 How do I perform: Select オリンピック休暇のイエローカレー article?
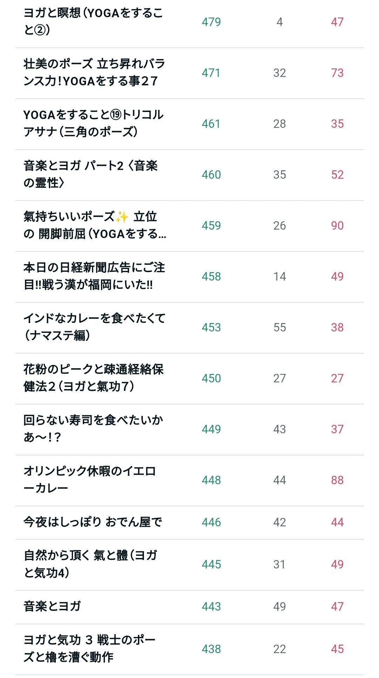[89, 480]
